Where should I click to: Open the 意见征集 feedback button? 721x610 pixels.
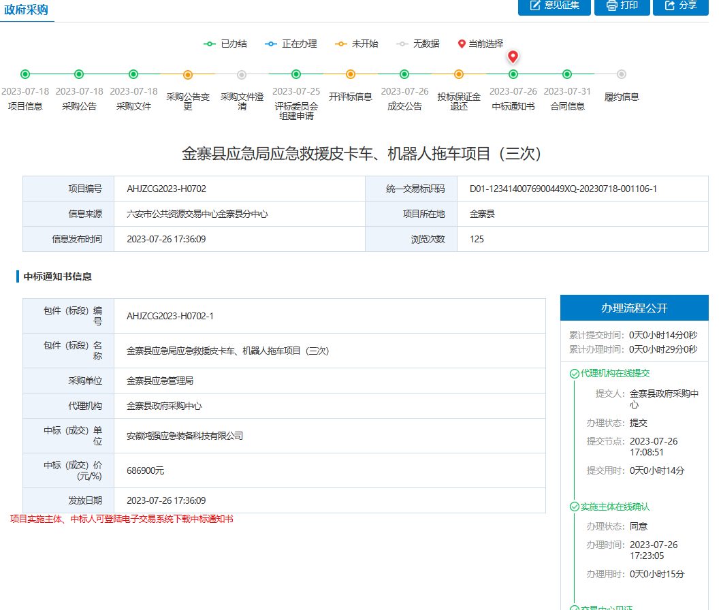[554, 6]
